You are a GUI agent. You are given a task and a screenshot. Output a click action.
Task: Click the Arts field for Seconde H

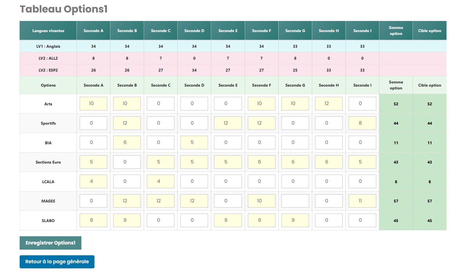coord(329,104)
